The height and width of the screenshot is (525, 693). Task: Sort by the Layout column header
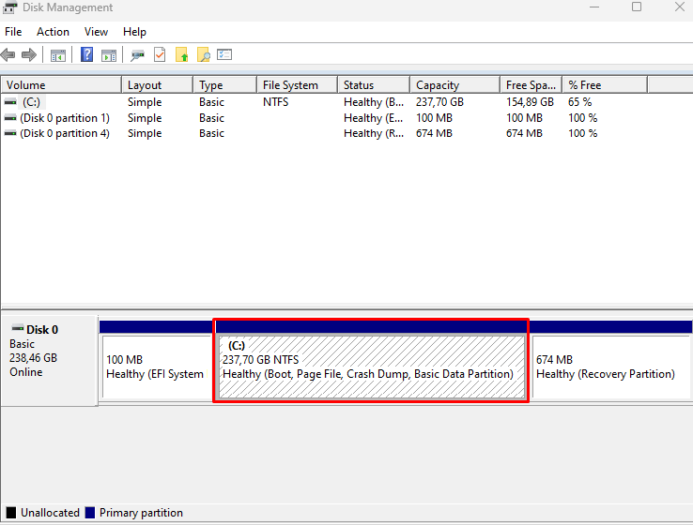click(x=158, y=84)
